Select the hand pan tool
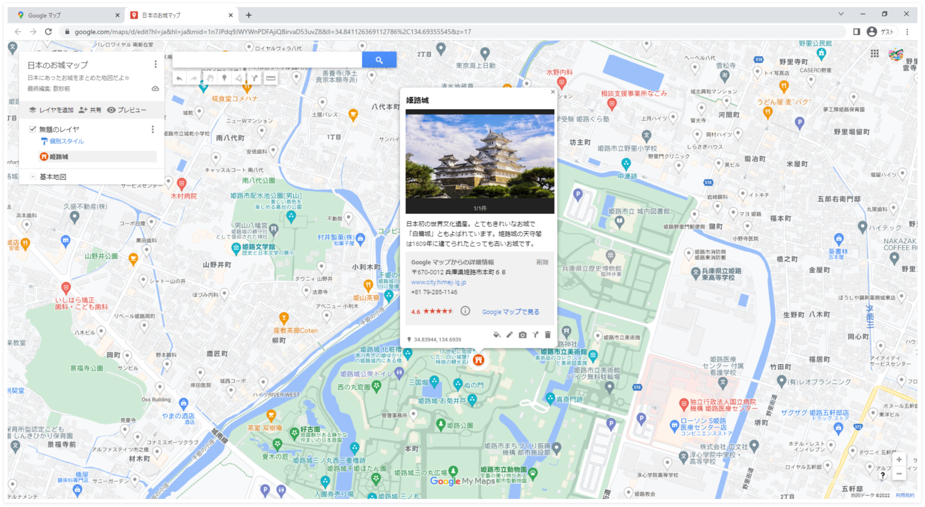Viewport: 925px width, 507px height. (210, 78)
